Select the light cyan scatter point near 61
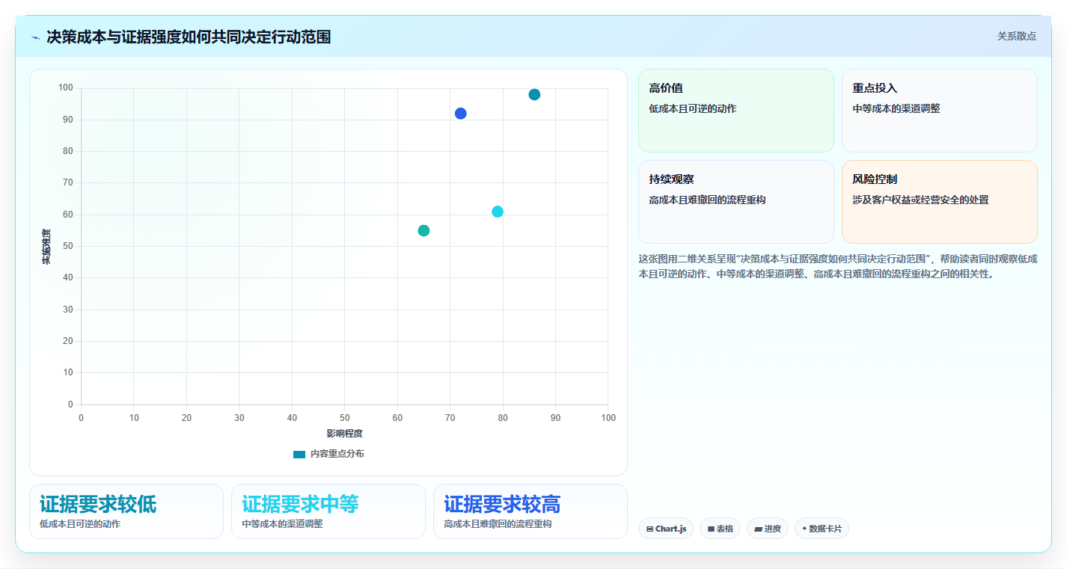 [x=498, y=212]
